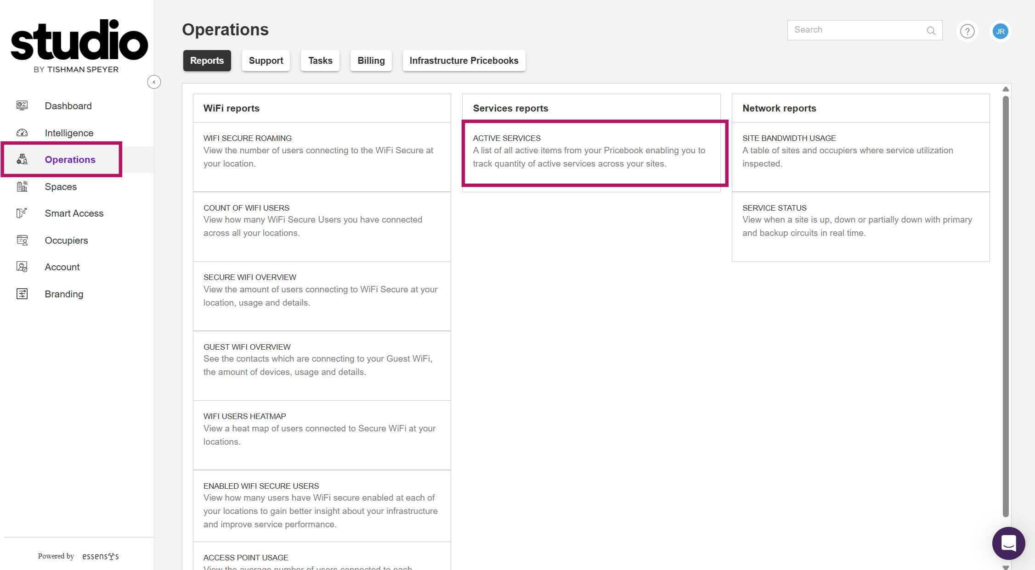
Task: Open the WiFi Users Heatmap report
Action: point(322,429)
